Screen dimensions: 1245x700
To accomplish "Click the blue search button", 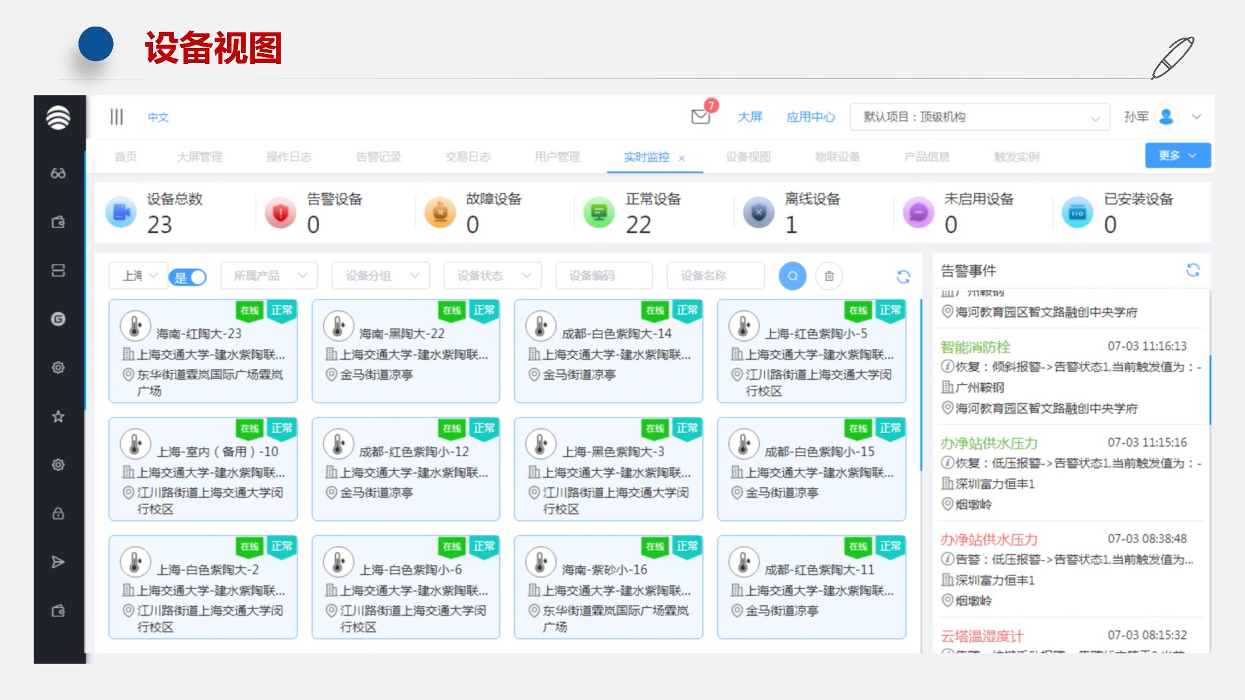I will (x=792, y=276).
